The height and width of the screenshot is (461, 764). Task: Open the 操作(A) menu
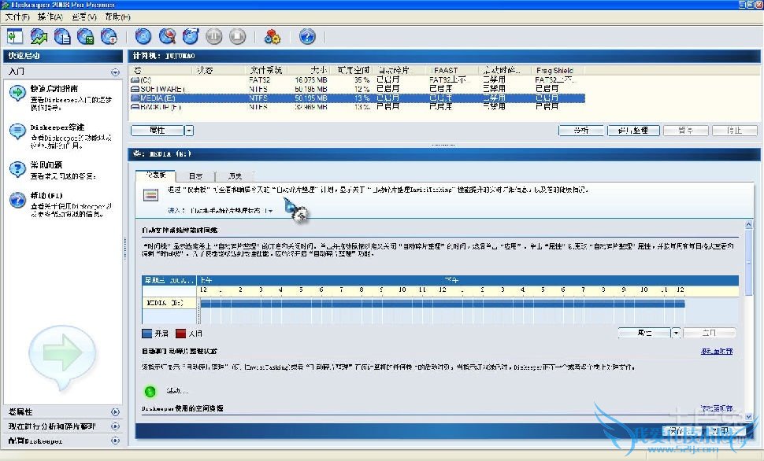point(50,17)
